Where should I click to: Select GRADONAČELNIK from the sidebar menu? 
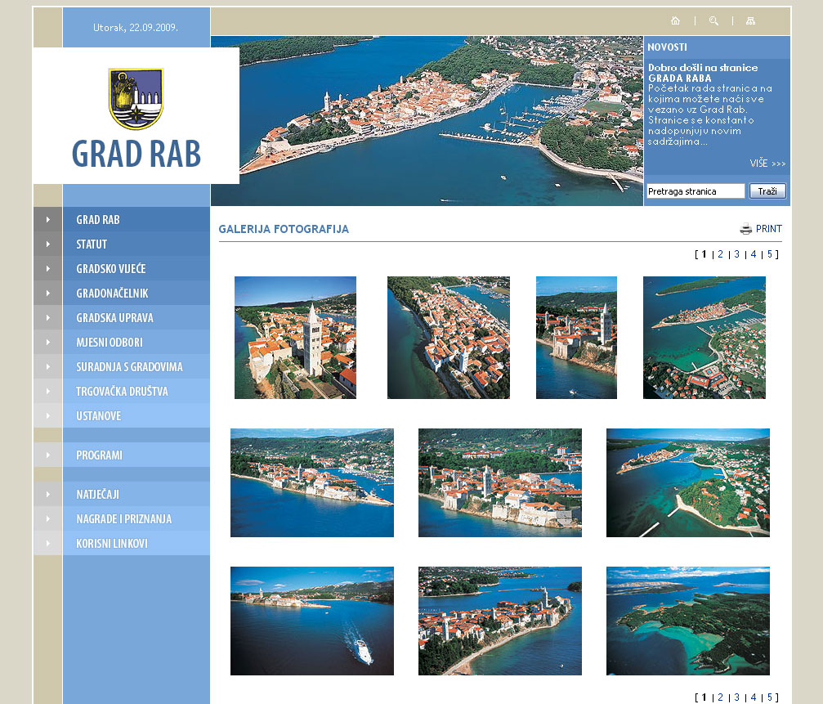tap(112, 294)
